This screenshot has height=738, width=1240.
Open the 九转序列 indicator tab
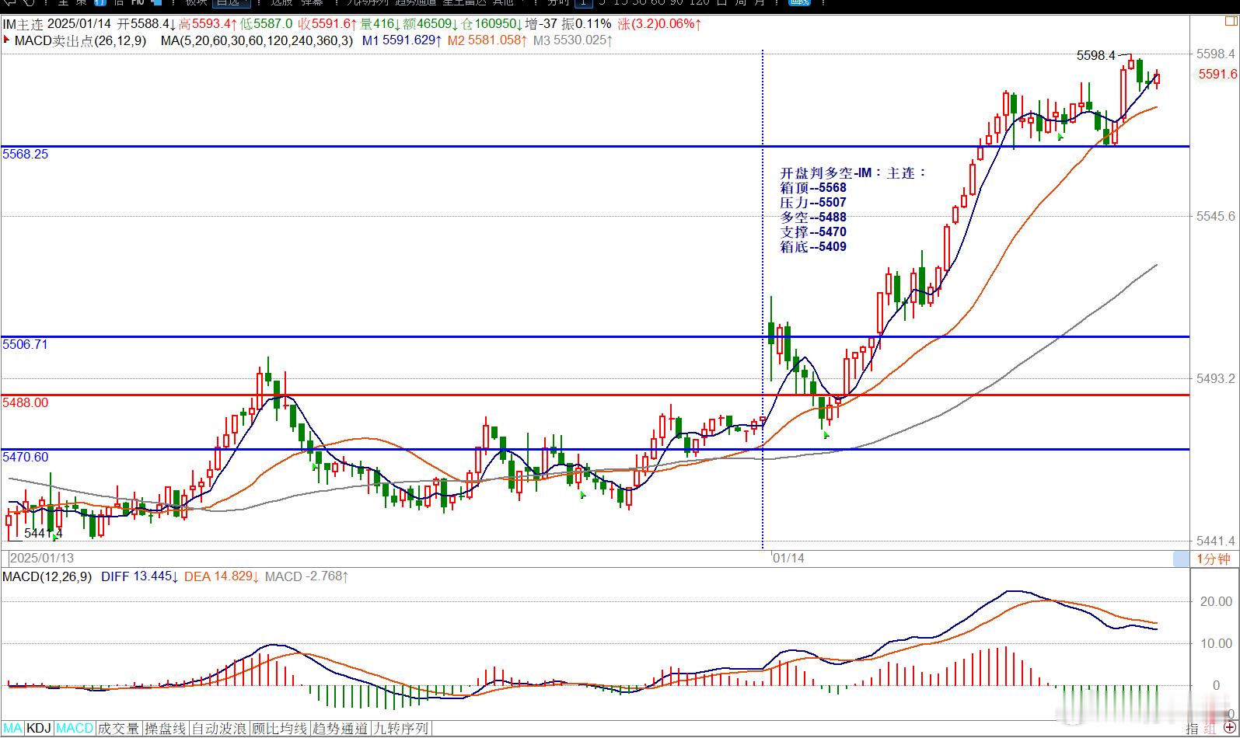tap(401, 729)
